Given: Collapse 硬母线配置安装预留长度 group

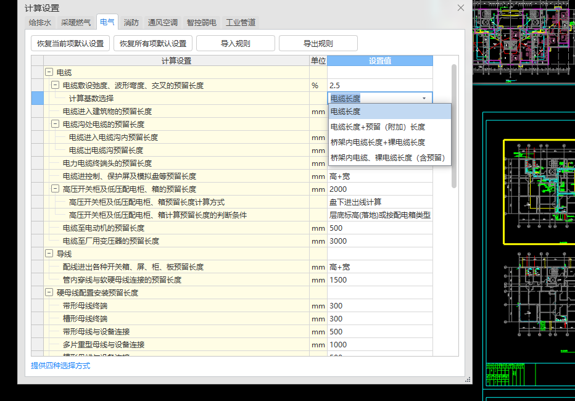Looking at the screenshot, I should (x=49, y=292).
